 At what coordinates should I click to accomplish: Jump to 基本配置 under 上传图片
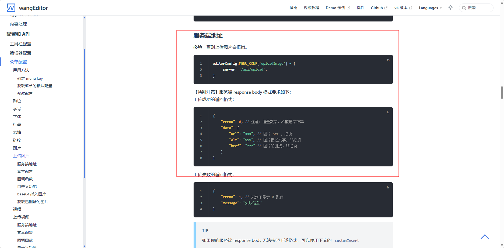pyautogui.click(x=25, y=172)
